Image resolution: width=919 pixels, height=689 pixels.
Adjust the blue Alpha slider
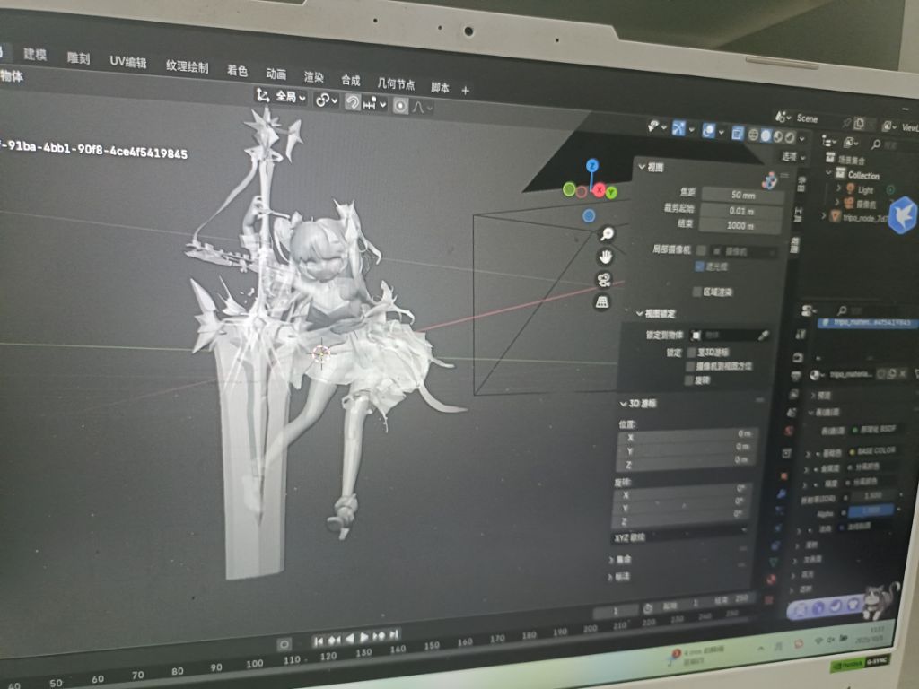click(x=870, y=510)
